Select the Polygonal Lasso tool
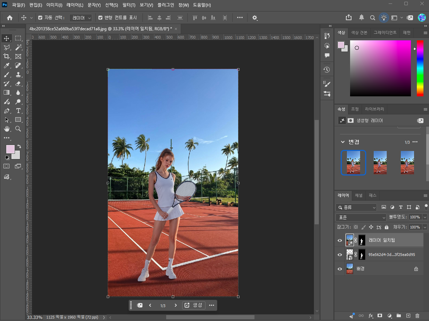 (x=7, y=47)
